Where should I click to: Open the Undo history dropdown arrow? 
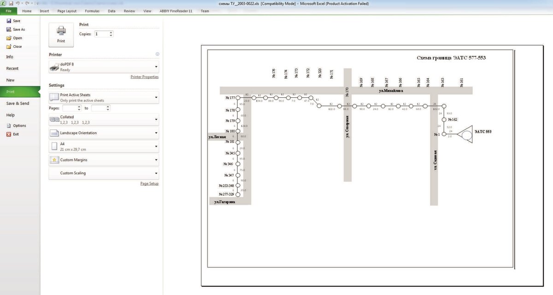22,3
